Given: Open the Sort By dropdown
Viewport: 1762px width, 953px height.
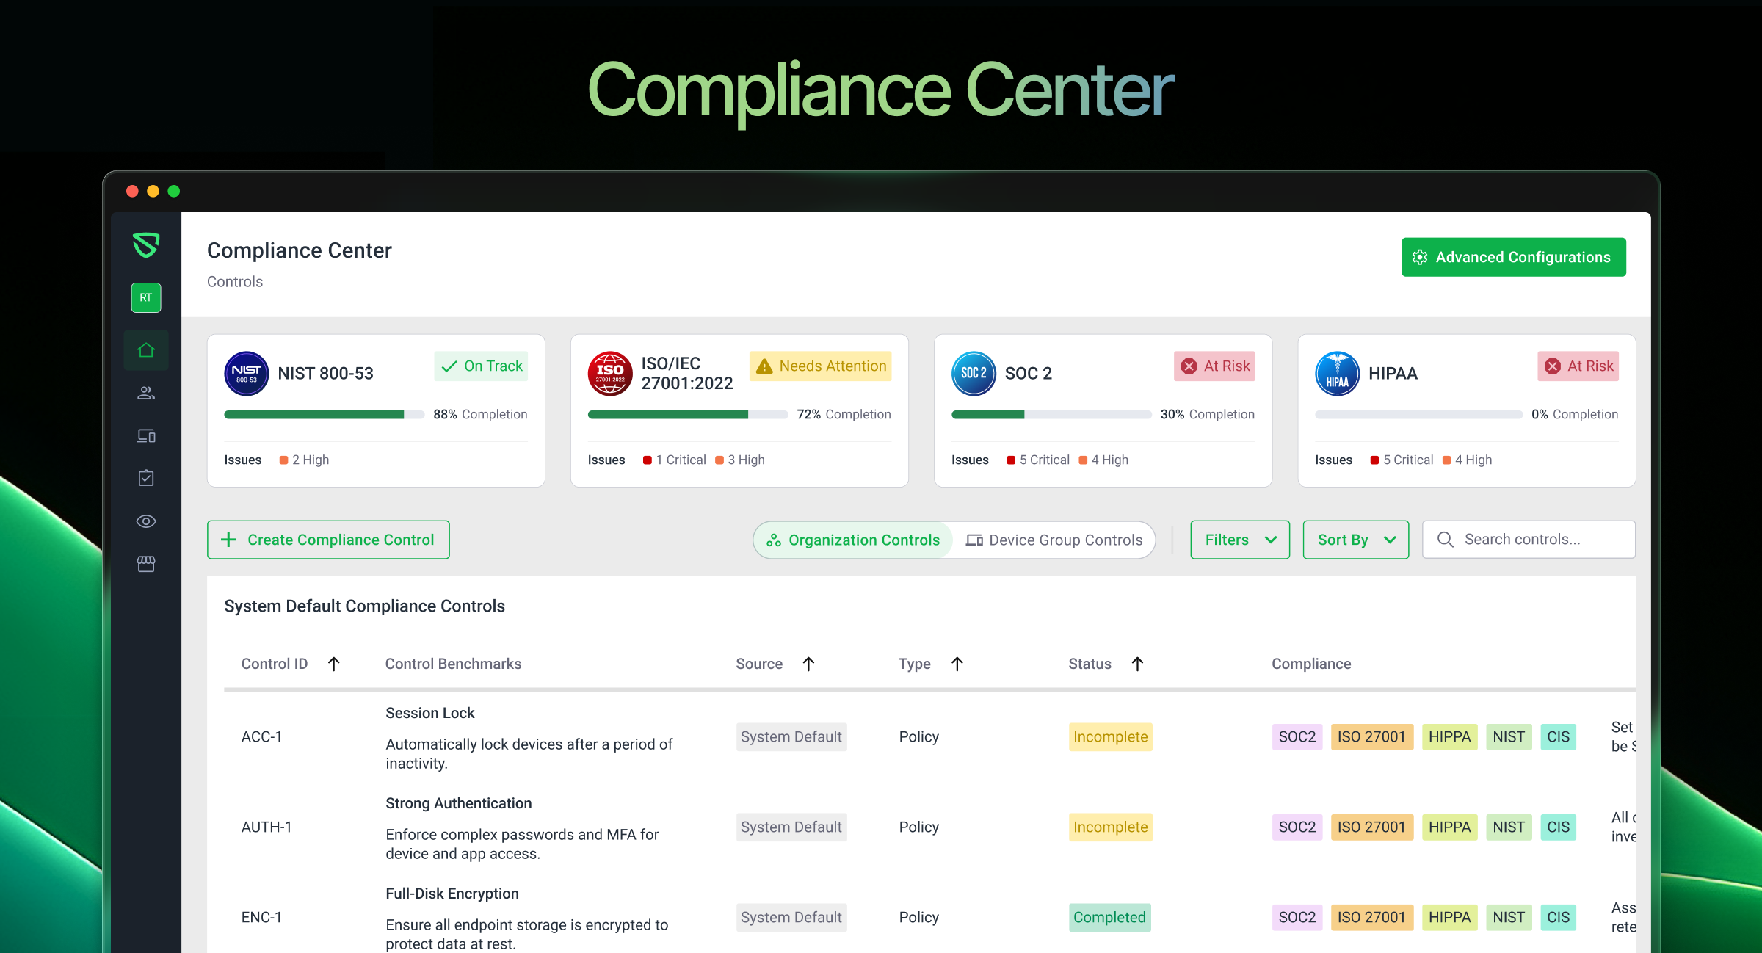Looking at the screenshot, I should coord(1355,540).
